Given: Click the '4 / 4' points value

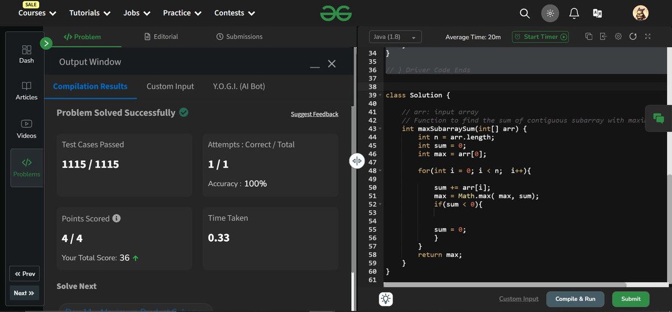Looking at the screenshot, I should (x=72, y=238).
